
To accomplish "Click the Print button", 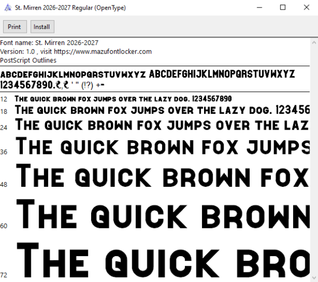I will tap(15, 26).
